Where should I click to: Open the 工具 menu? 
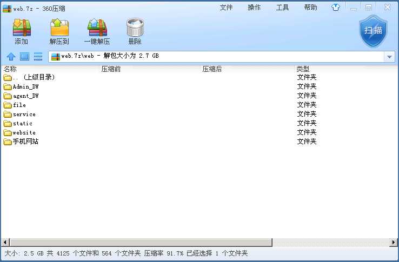pos(282,8)
